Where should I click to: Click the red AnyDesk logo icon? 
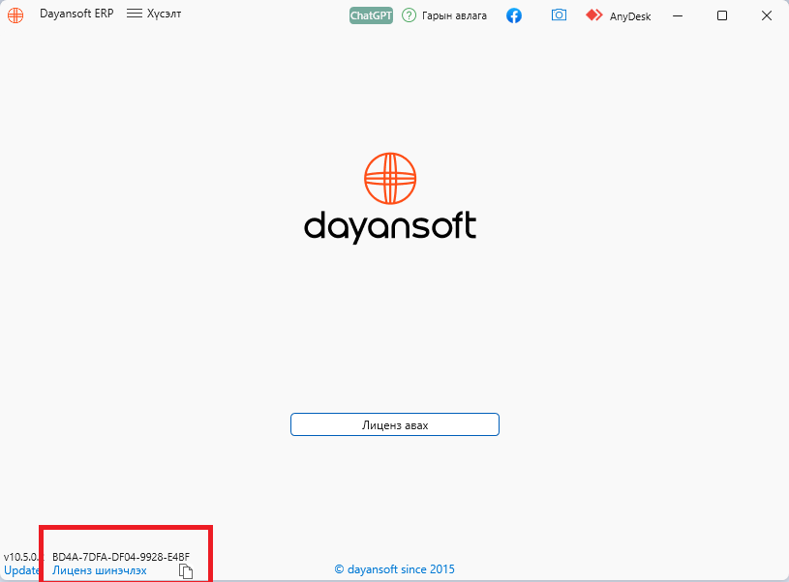(593, 15)
